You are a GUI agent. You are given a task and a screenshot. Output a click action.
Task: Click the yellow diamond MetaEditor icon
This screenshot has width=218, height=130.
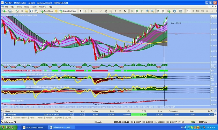pos(56,11)
